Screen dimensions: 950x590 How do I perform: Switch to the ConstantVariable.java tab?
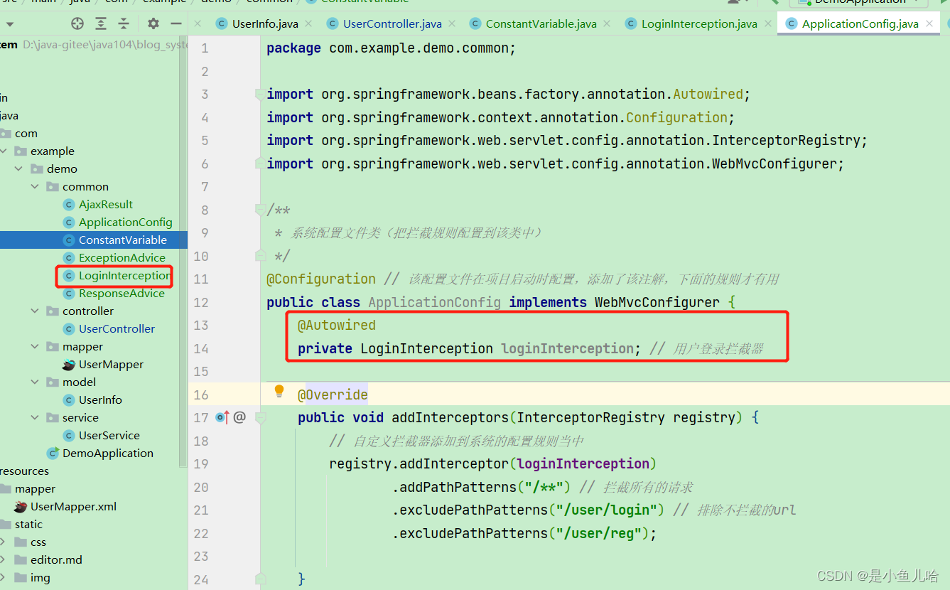tap(541, 23)
